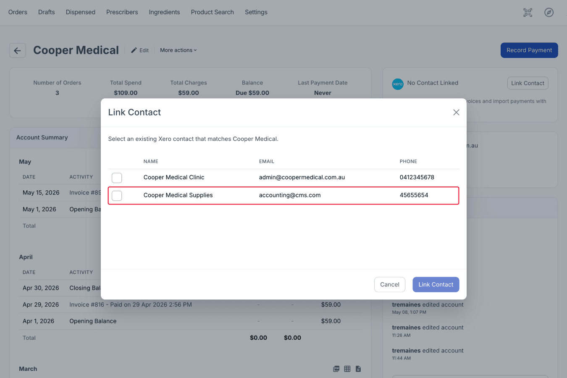Click the Cooper Medical page title
Viewport: 567px width, 378px height.
click(x=76, y=50)
